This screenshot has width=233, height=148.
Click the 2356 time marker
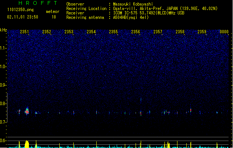click(136, 32)
